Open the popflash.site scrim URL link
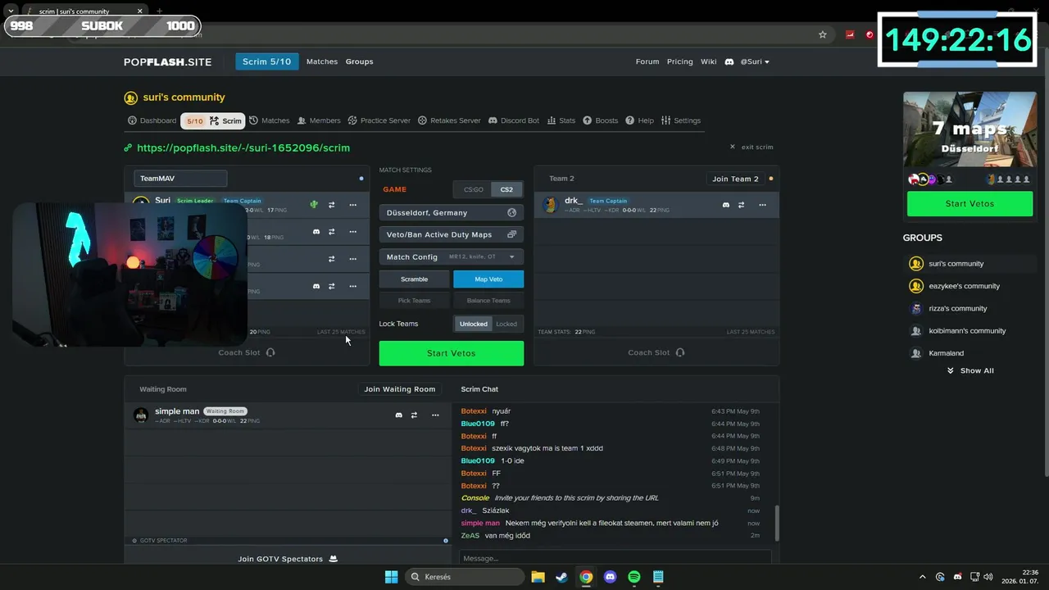This screenshot has width=1049, height=590. pyautogui.click(x=243, y=148)
